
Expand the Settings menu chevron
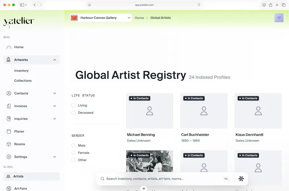(55, 157)
